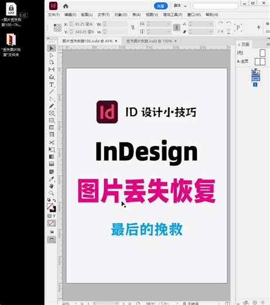The image size is (270, 305).
Task: Click the rotate 90° clockwise icon
Action: (x=220, y=23)
